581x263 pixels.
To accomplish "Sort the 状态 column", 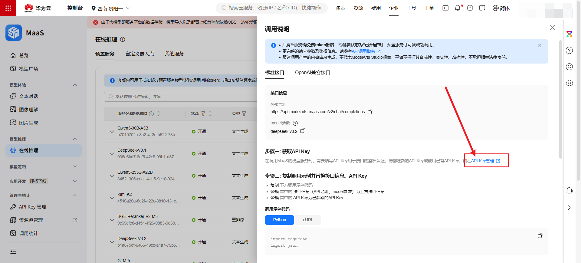I will 210,113.
